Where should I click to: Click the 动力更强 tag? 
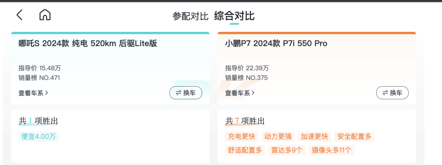click(x=278, y=136)
